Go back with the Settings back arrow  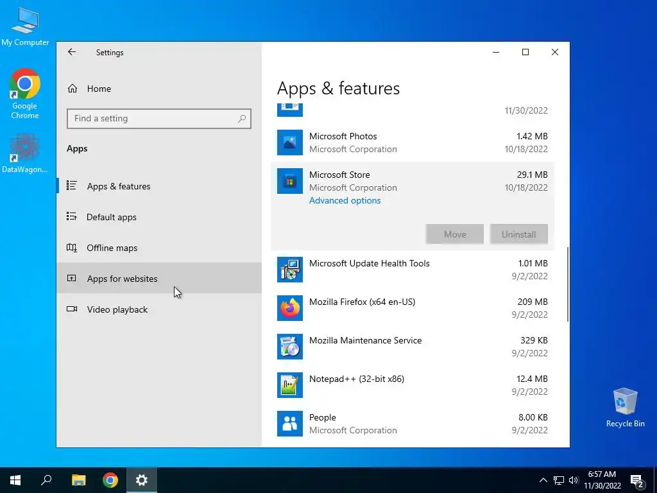[x=72, y=52]
